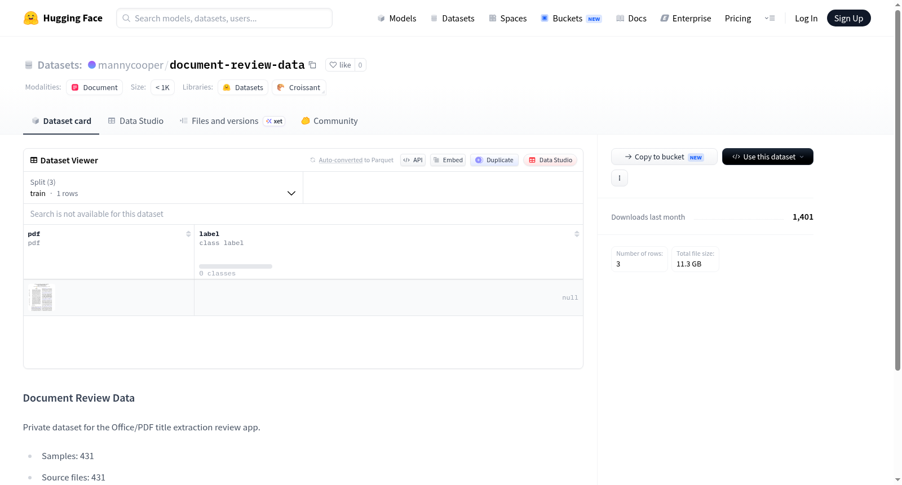Open Docs in top navigation
Screen dimensions: 902x485
(x=631, y=18)
